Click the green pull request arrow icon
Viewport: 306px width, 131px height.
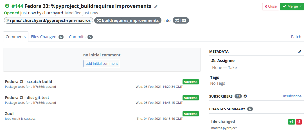point(7,6)
